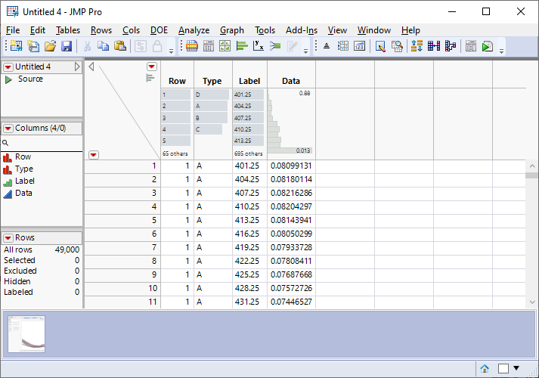The height and width of the screenshot is (378, 539).
Task: Collapse the table panel with the left-arrow toggle
Action: 91,67
